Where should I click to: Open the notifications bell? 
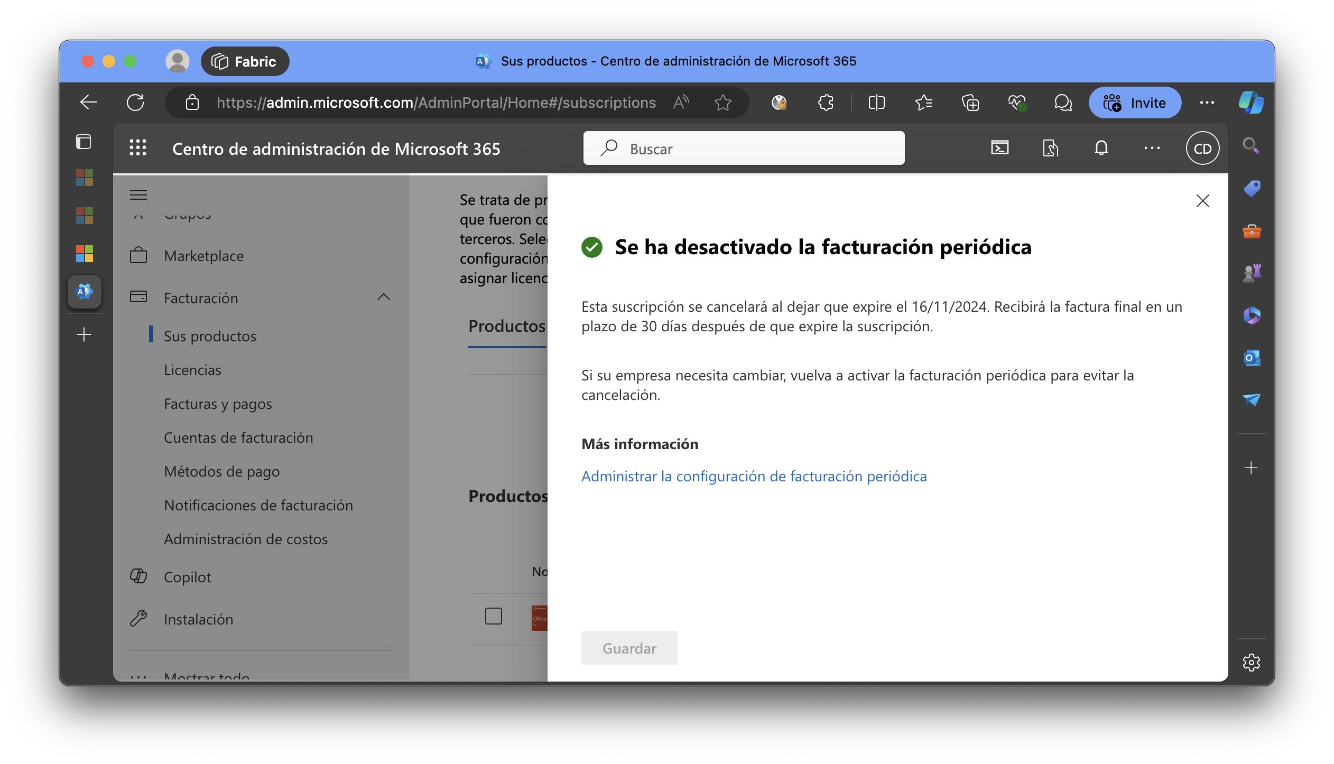point(1101,148)
